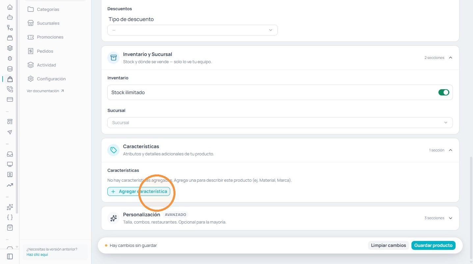The height and width of the screenshot is (264, 473).
Task: Click Limpiar cambios button
Action: (388, 245)
